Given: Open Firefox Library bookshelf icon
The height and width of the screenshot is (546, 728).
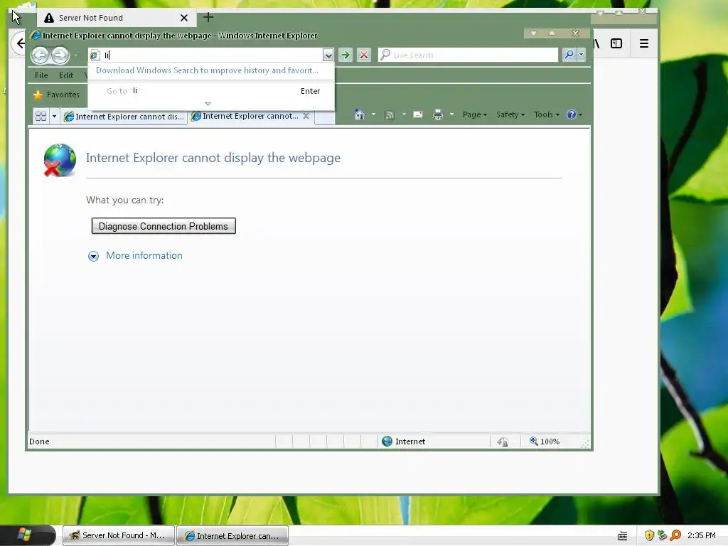Looking at the screenshot, I should point(596,43).
